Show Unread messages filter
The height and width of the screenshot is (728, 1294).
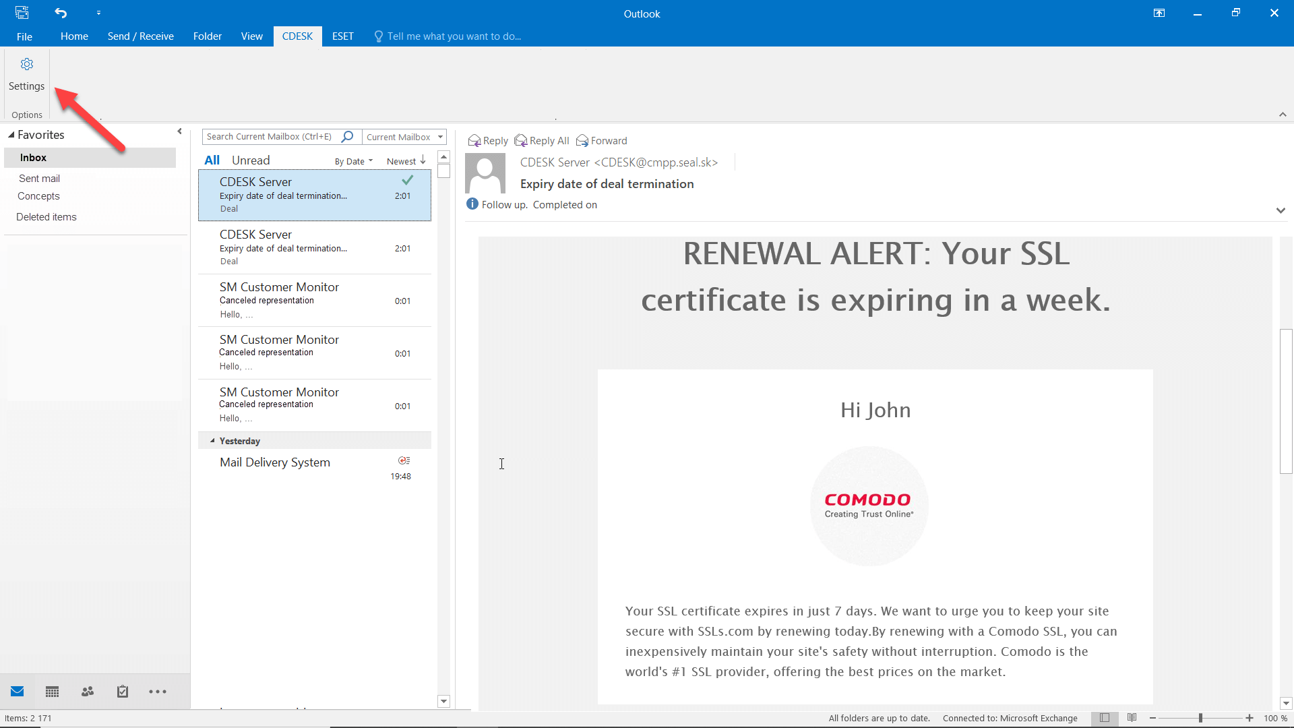(251, 160)
